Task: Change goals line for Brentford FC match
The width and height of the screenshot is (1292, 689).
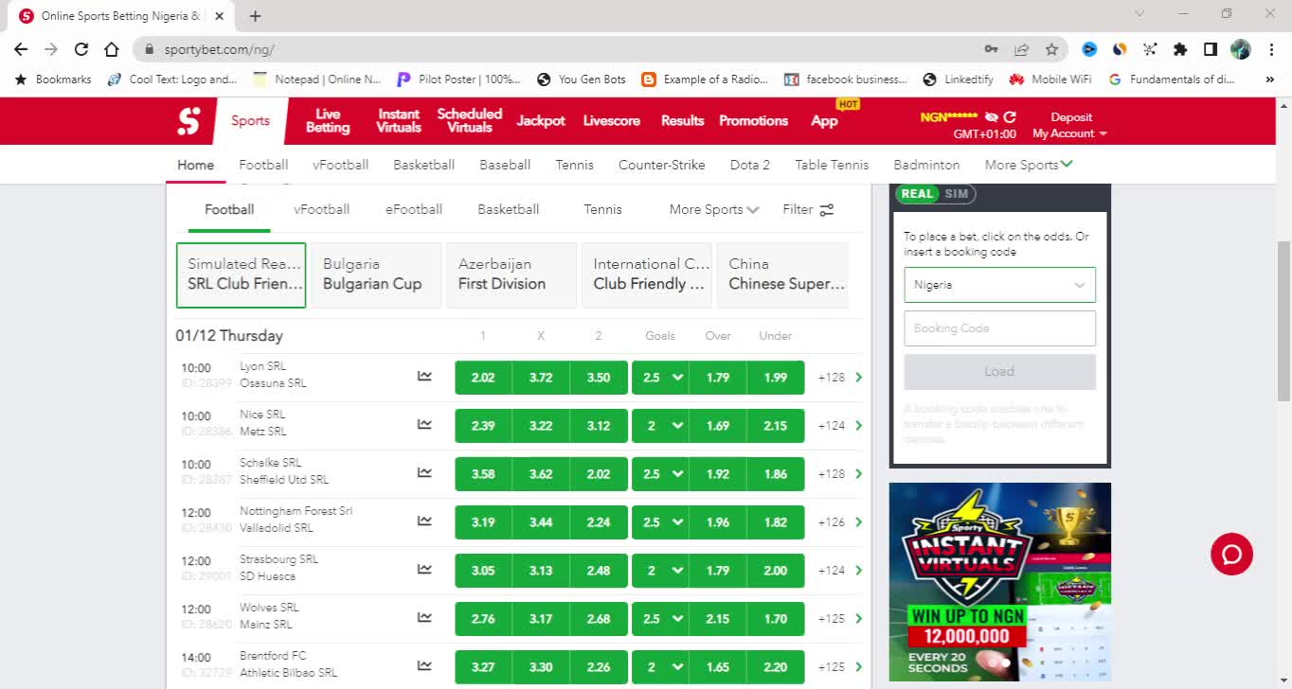Action: point(661,666)
